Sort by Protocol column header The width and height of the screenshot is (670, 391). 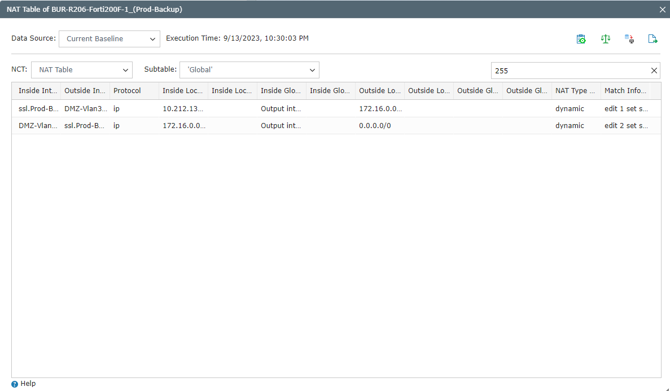point(134,91)
